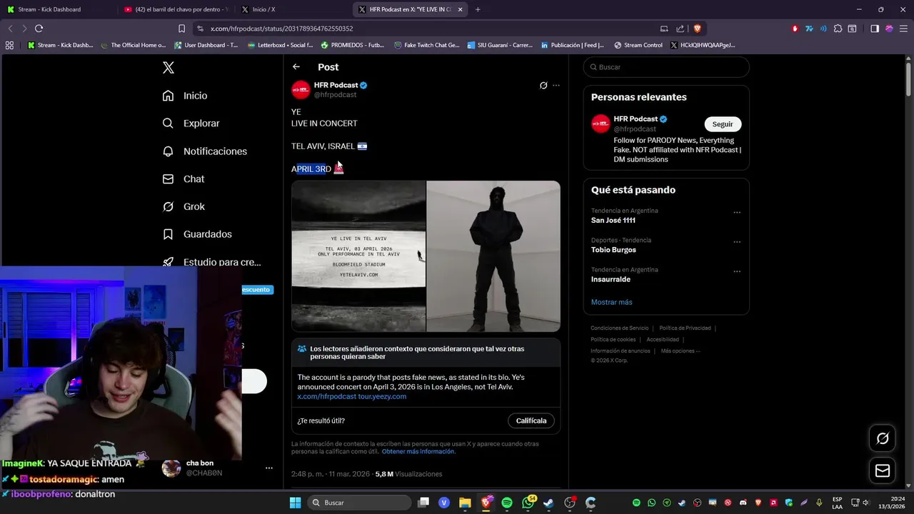Screen dimensions: 914x514
Task: Switch to the el barril del chavo YouTube tab
Action: 176,9
